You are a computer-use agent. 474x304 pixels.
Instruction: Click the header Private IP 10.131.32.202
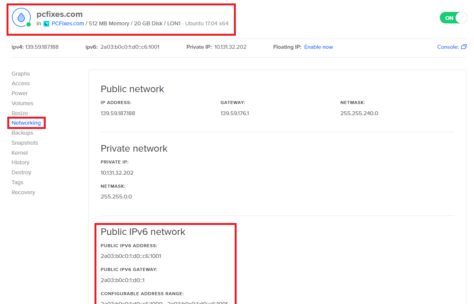pos(230,47)
